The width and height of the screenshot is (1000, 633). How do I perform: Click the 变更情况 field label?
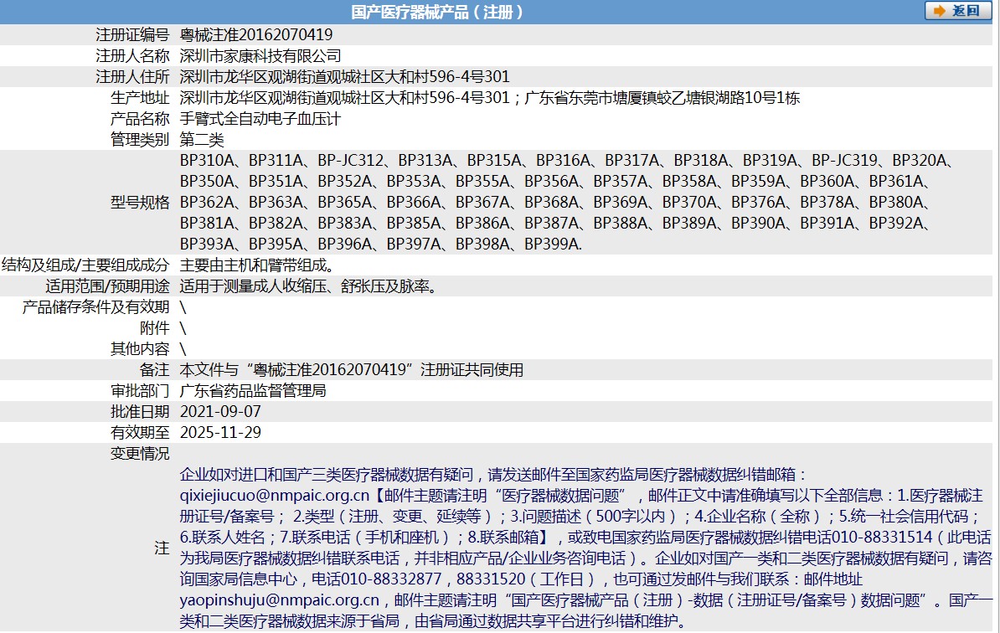click(x=140, y=453)
